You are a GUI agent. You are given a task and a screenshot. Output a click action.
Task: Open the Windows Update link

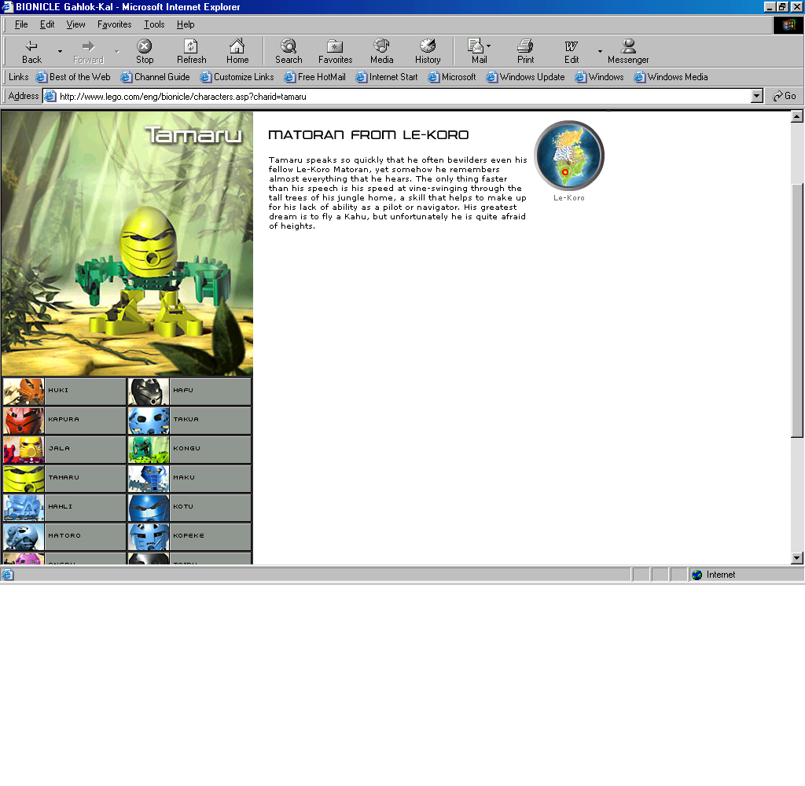click(x=525, y=77)
